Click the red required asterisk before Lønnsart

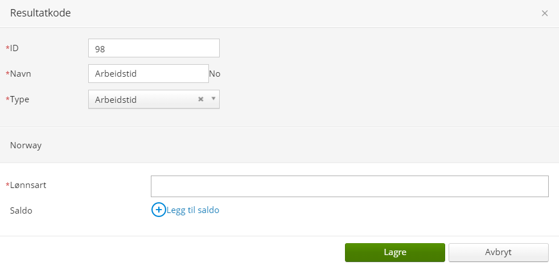coord(7,185)
